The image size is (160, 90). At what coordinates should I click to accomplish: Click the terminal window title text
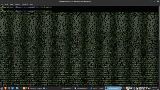tap(75, 1)
